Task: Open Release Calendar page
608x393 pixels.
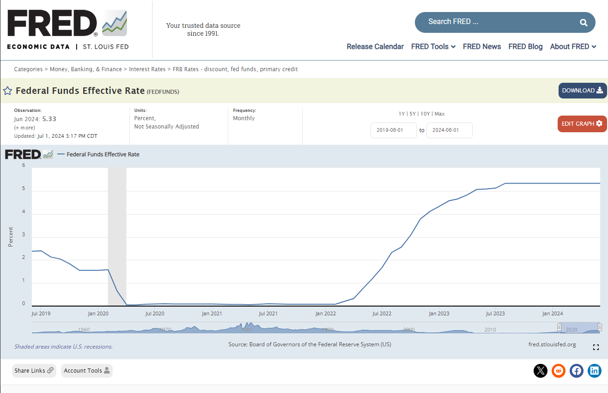Action: coord(375,46)
